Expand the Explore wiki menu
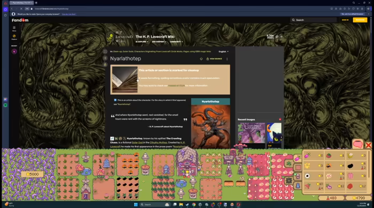This screenshot has width=374, height=208. tap(142, 42)
